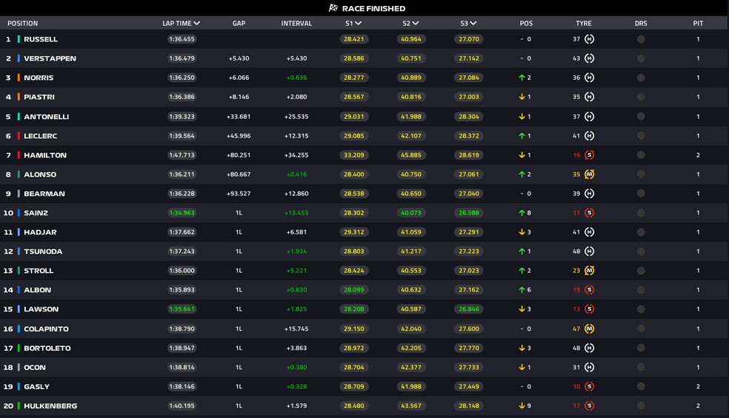Select driver name Verstappen
Screen dimensions: 729x418
(50, 58)
